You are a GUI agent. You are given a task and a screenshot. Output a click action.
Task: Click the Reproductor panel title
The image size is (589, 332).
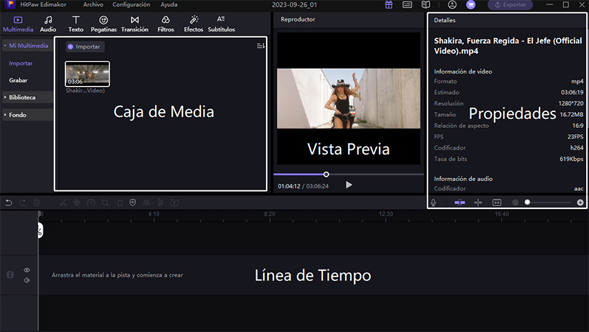point(298,19)
